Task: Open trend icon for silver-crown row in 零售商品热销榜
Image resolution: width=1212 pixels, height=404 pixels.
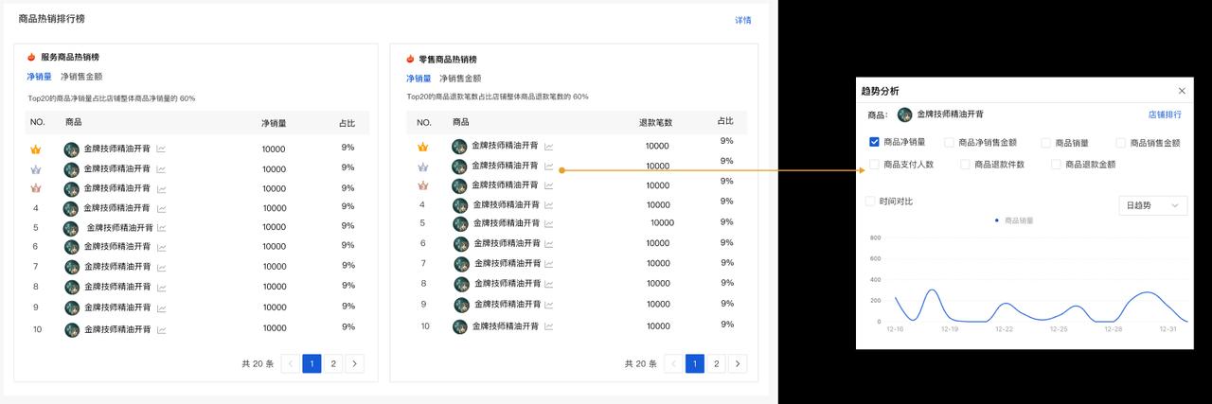Action: point(549,166)
